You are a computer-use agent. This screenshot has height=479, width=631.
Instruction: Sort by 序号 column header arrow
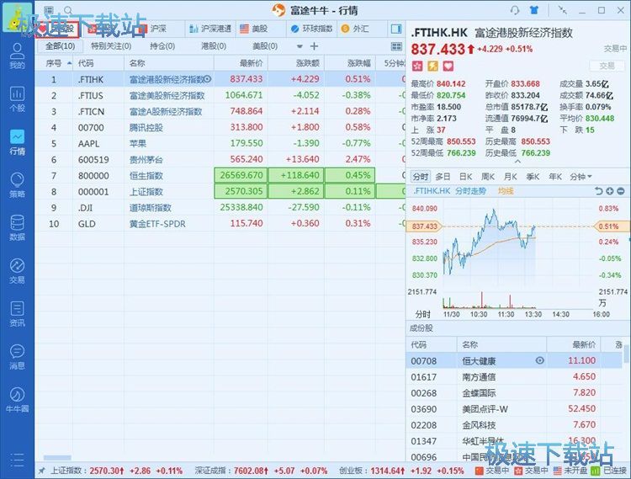[70, 63]
